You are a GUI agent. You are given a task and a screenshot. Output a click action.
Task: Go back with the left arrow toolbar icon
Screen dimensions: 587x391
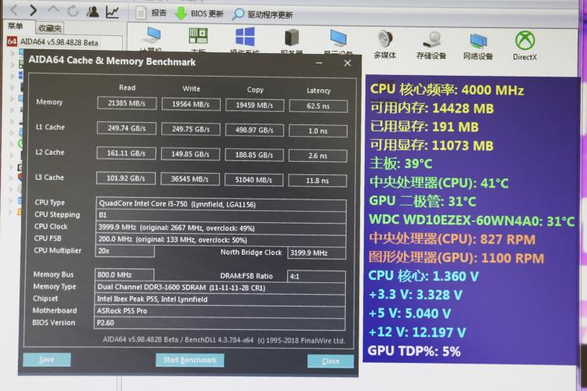tap(14, 10)
